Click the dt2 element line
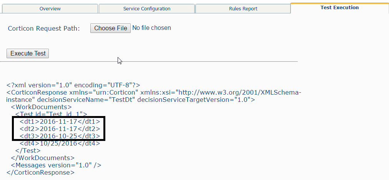This screenshot has width=389, height=180. 60,129
